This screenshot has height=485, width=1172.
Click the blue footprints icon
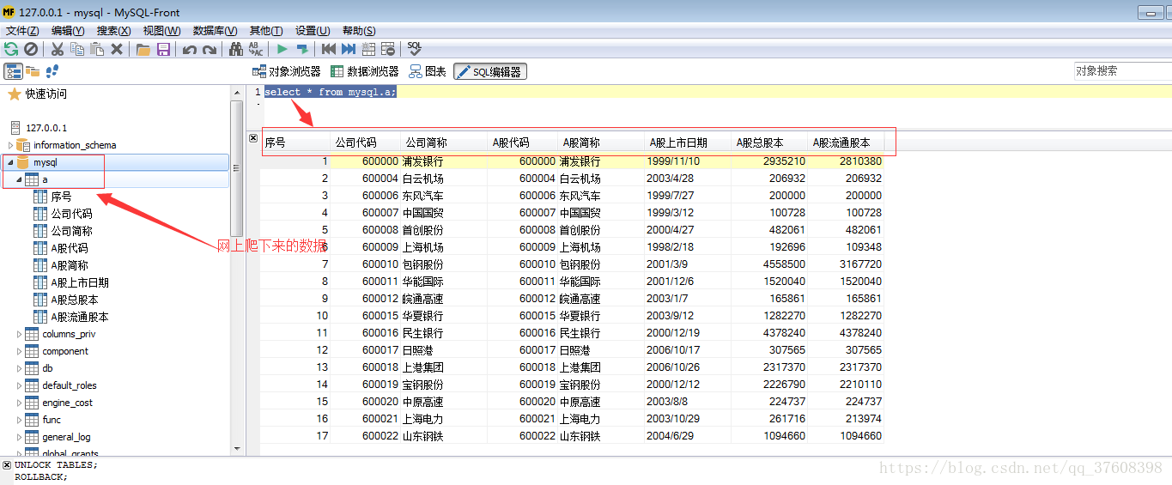tap(52, 71)
